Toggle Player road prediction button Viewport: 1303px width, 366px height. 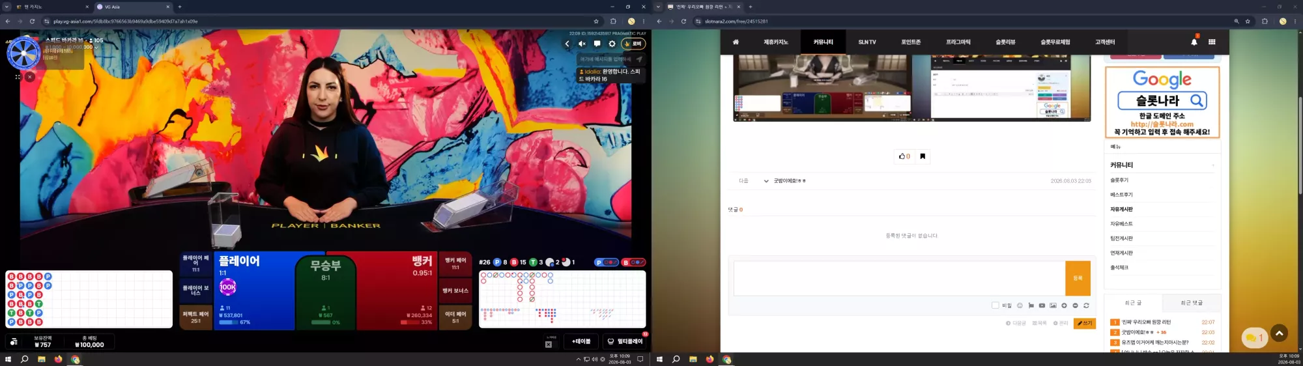click(607, 262)
